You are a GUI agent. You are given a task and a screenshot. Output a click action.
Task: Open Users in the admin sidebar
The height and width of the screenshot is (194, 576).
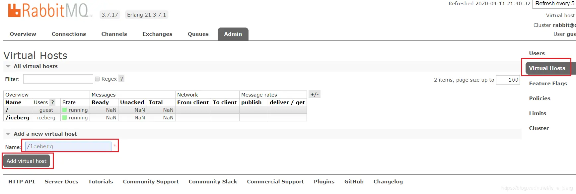[x=537, y=53]
